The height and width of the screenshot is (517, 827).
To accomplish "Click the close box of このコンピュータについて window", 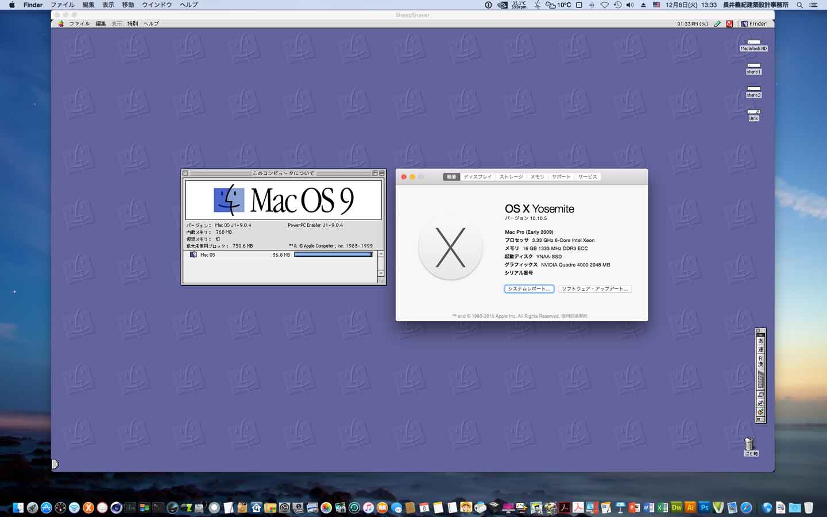I will tap(185, 173).
